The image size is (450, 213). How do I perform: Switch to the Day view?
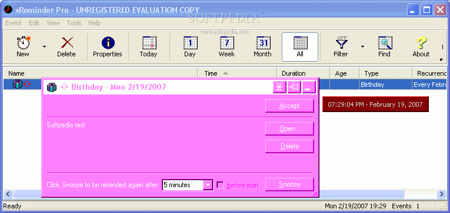(189, 47)
